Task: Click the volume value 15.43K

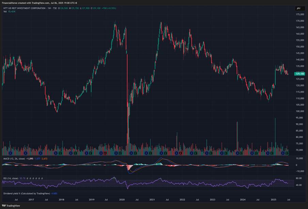Action: tap(12, 12)
